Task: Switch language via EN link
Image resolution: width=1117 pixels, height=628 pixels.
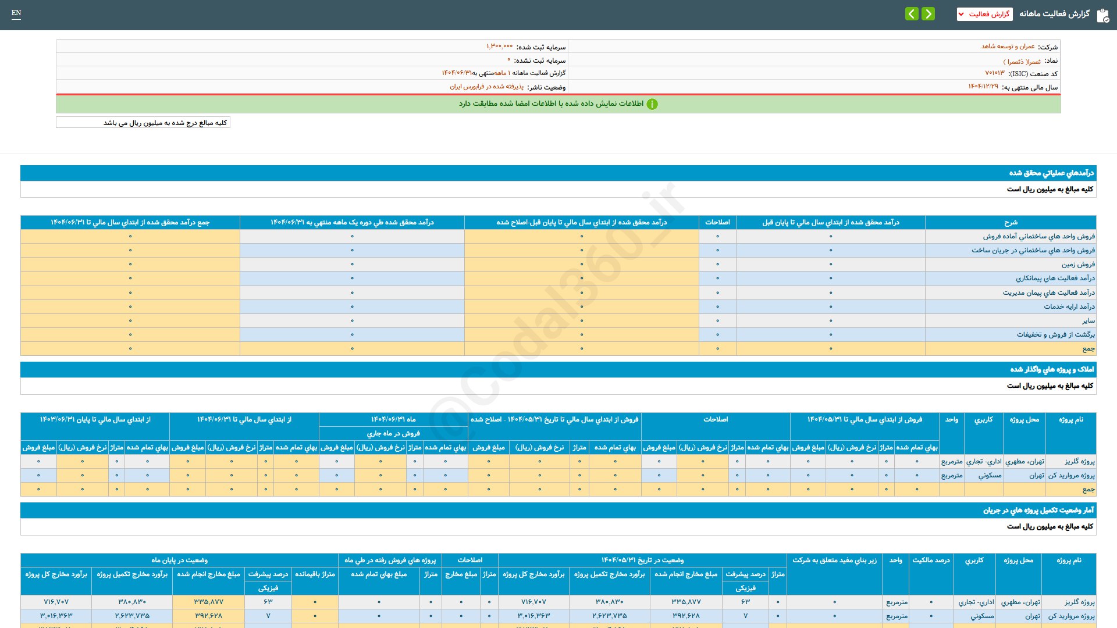Action: click(x=16, y=13)
